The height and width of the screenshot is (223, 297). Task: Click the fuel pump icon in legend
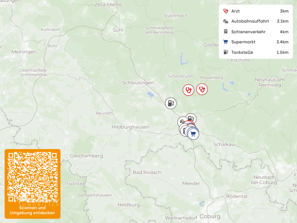click(225, 52)
